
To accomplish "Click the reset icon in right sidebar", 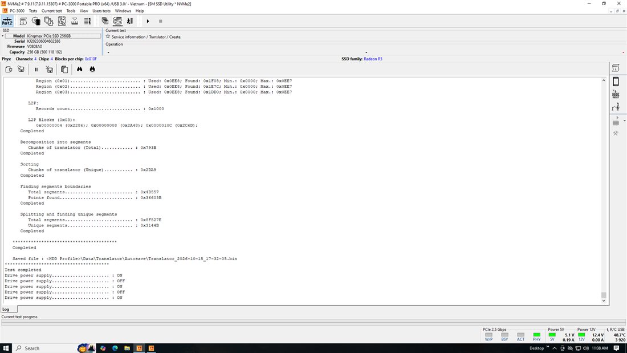I will [x=616, y=95].
